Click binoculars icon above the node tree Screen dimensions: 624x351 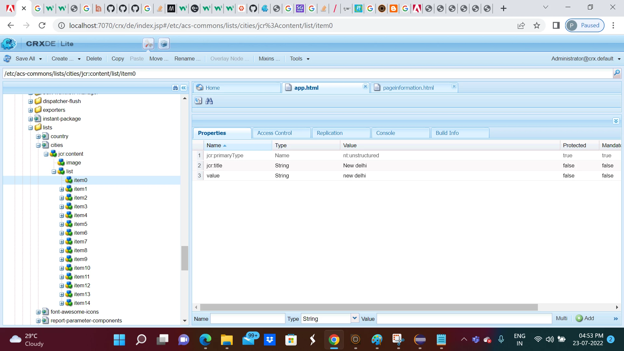coord(175,88)
